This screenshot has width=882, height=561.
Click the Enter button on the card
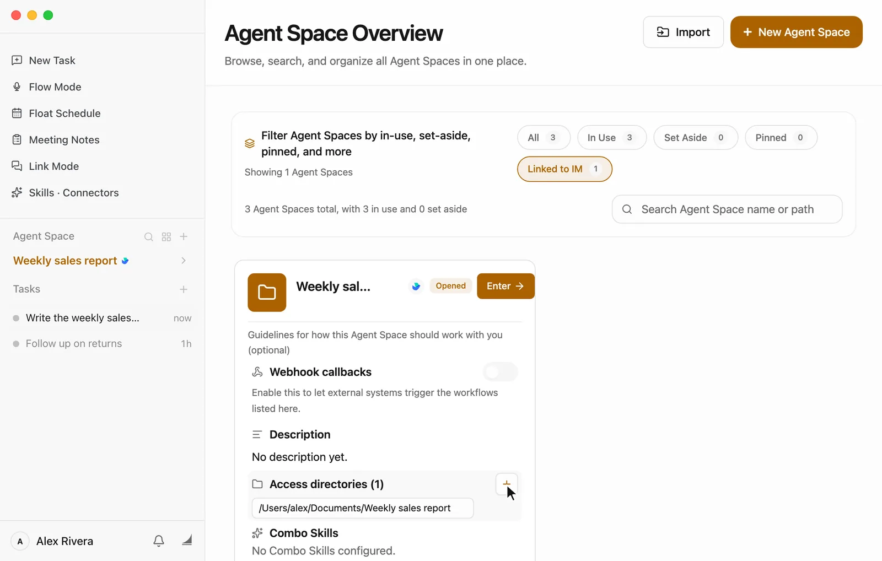505,286
